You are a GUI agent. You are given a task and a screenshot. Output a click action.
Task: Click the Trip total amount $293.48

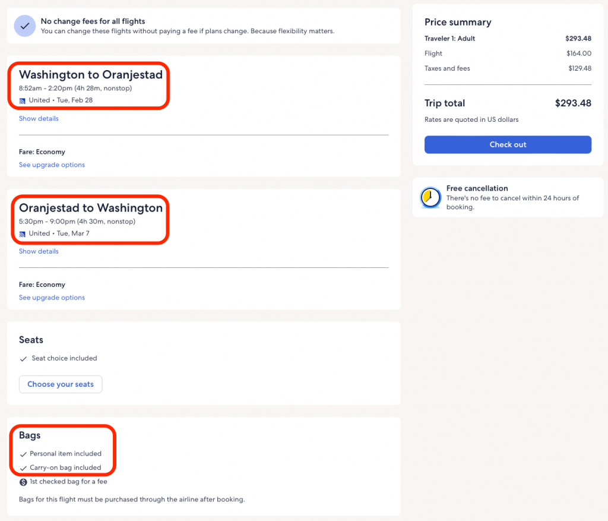(572, 103)
